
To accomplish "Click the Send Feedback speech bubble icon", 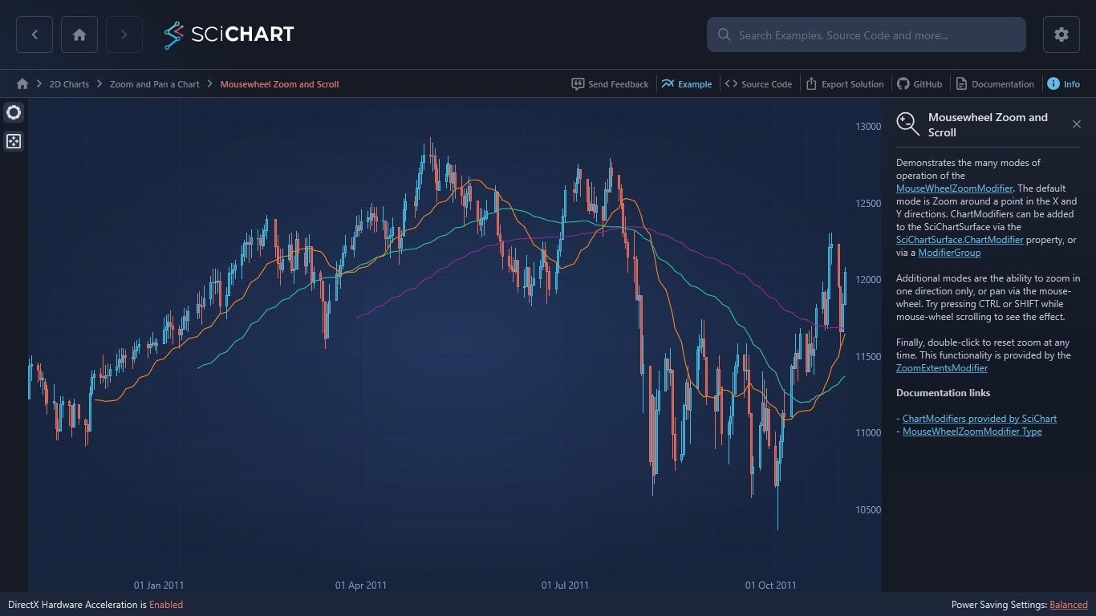I will click(578, 83).
